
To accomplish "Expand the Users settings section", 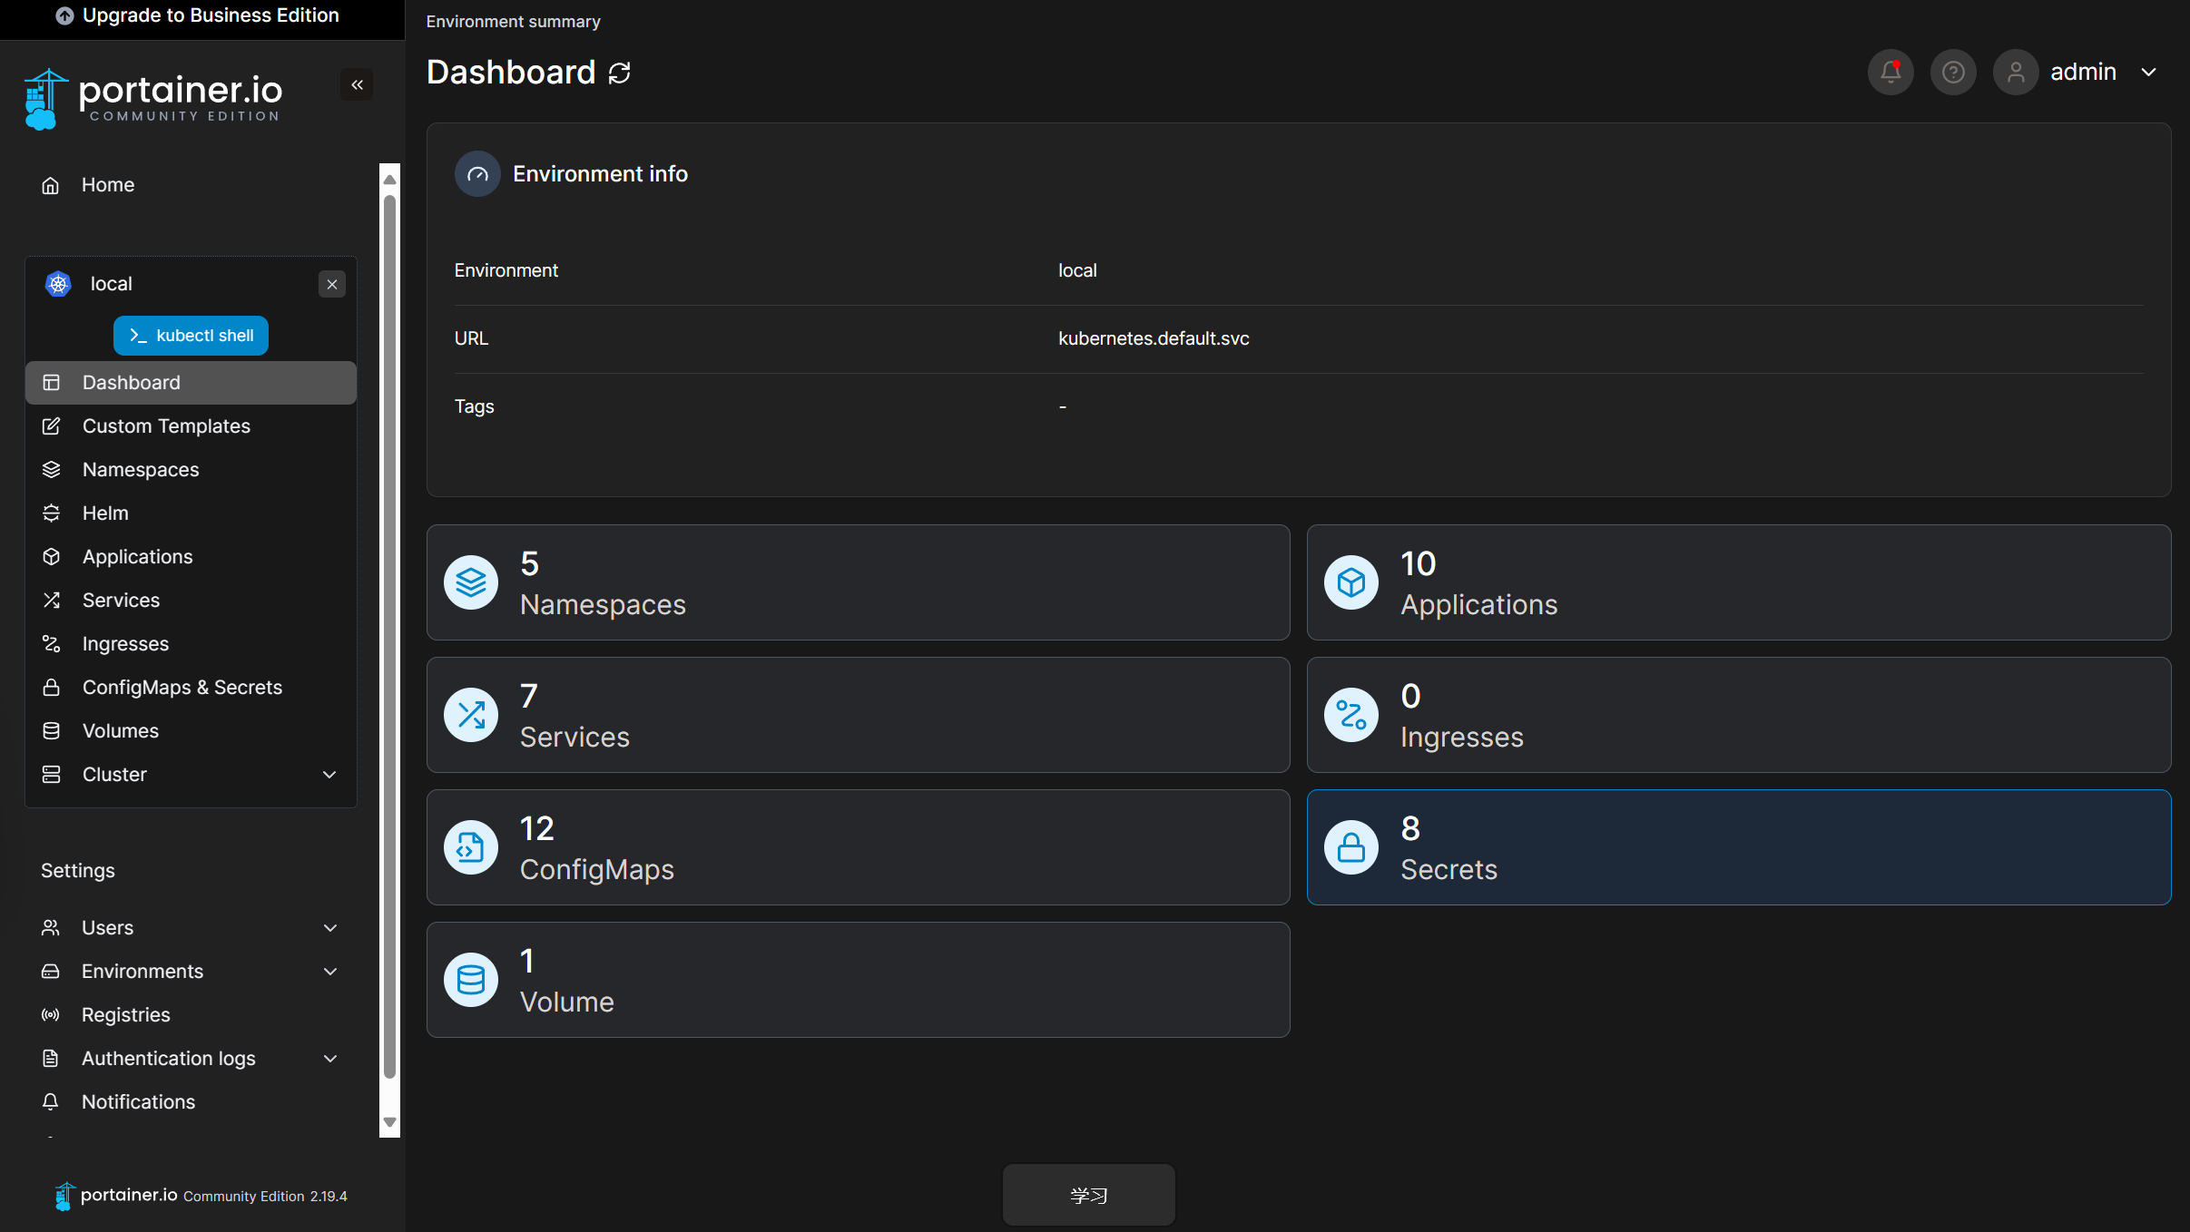I will [330, 927].
